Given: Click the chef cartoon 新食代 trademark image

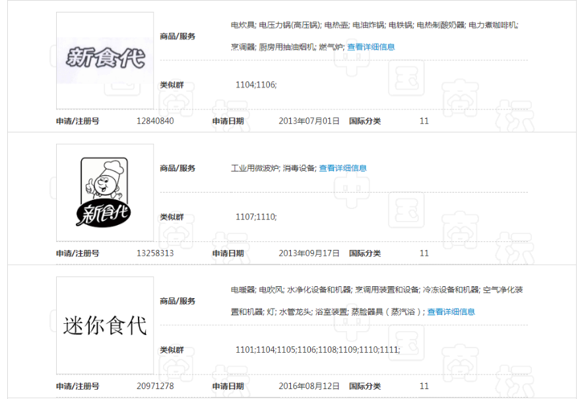Looking at the screenshot, I should click(x=105, y=193).
